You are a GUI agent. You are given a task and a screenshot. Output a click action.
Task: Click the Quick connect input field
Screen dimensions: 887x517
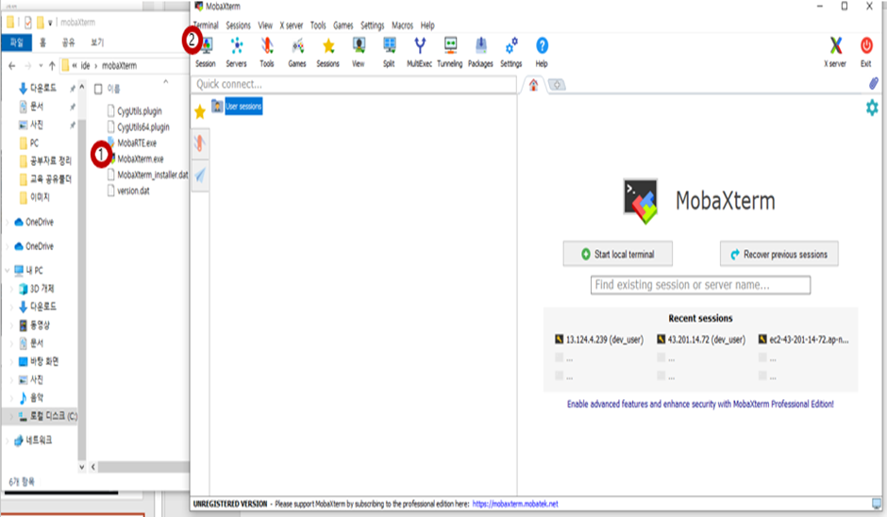click(354, 84)
